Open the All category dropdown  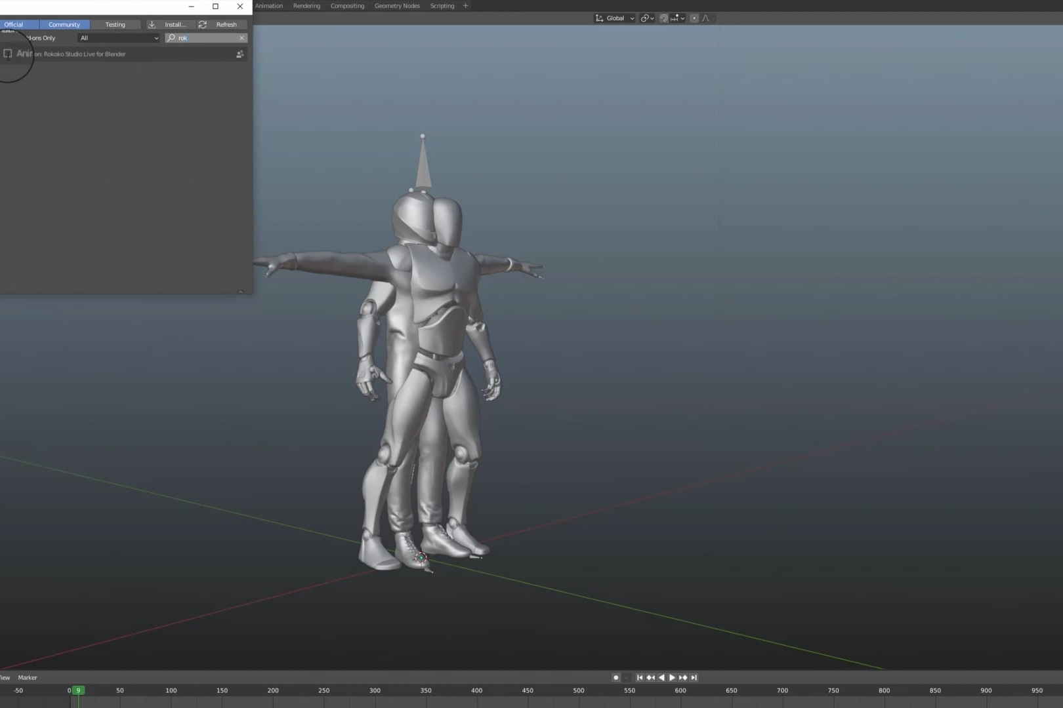[x=118, y=38]
